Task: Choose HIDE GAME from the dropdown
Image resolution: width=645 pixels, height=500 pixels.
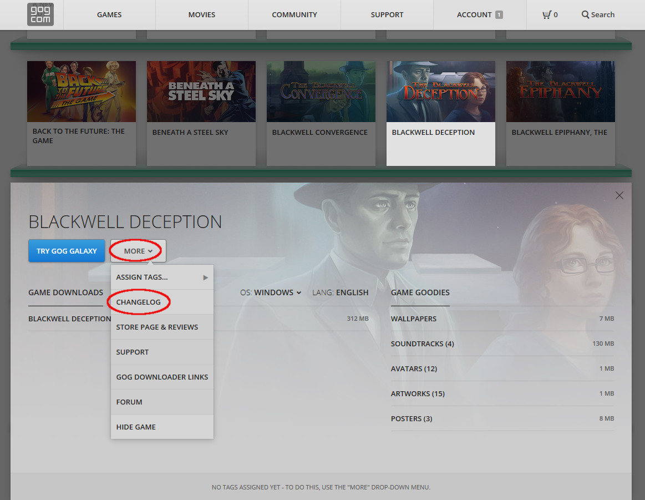Action: (162, 427)
